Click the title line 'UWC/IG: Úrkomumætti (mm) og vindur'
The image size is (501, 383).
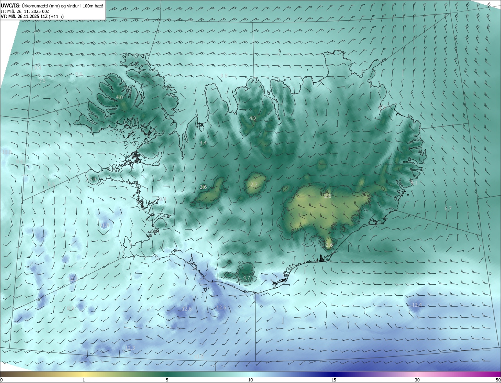click(52, 5)
